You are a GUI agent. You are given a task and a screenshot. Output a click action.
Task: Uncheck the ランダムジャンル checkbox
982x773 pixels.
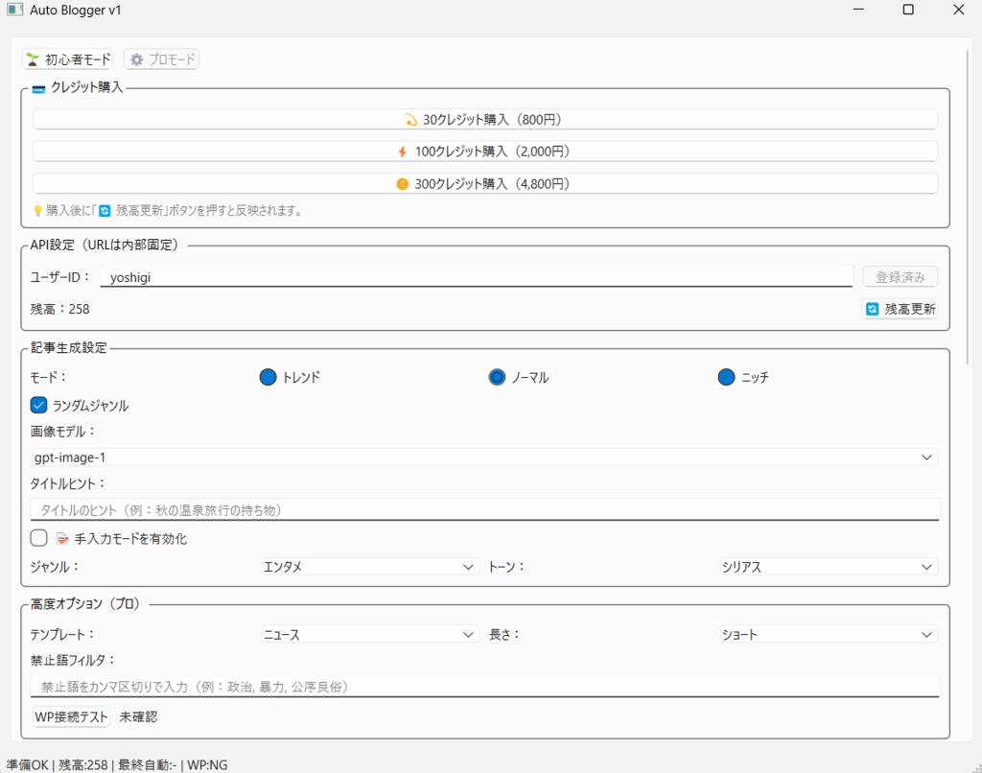38,405
